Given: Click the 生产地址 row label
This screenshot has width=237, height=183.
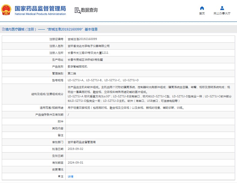Looking at the screenshot, I should click(58, 60).
